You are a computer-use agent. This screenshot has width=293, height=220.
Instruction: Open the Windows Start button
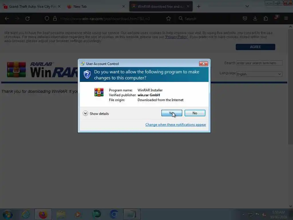(x=8, y=214)
